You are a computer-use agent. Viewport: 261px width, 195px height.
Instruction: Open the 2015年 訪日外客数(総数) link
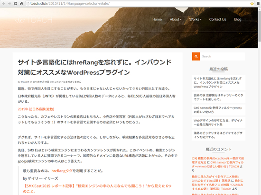click(36, 109)
